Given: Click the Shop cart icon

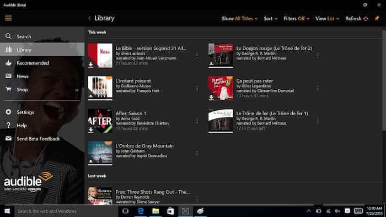Looking at the screenshot, I should 8,89.
